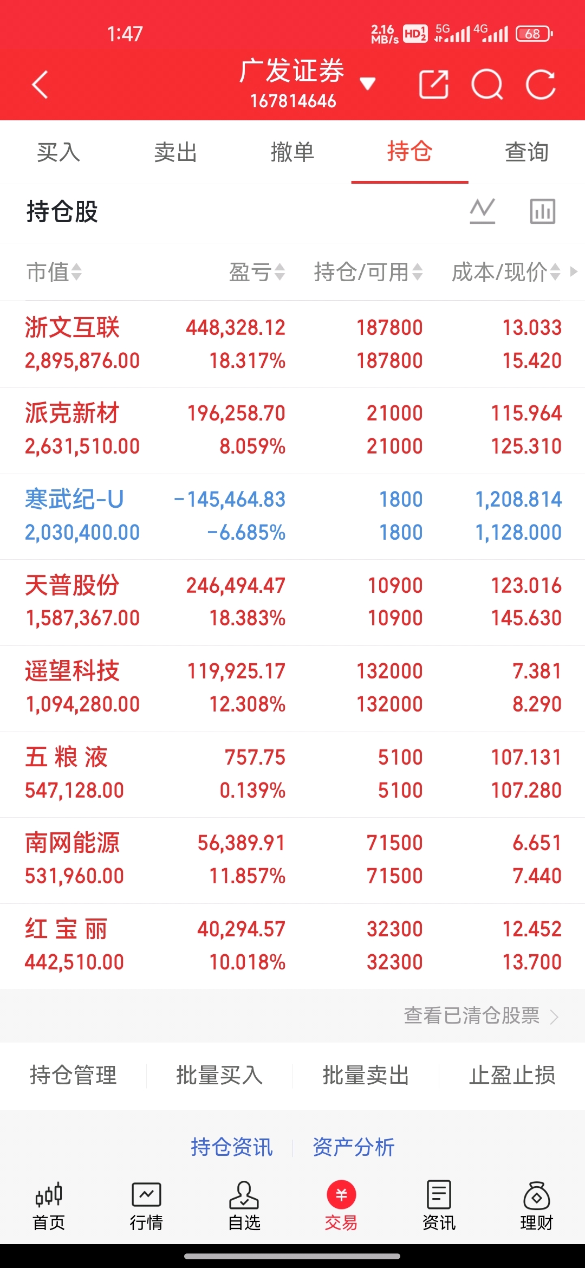This screenshot has width=585, height=1268.
Task: Expand more columns arrow beside 成本/现价
Action: 574,271
